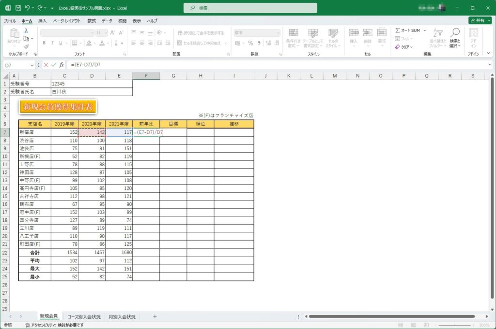Click the 共有 share button
The height and width of the screenshot is (329, 496).
(477, 21)
